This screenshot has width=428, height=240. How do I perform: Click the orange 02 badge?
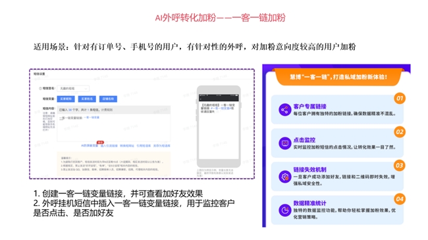point(399,132)
